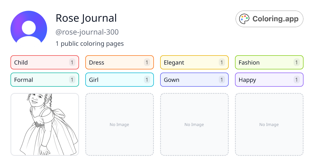Screen dimensions: 314x165
Task: Click the @rose-journal-300 username handle
Action: coord(87,32)
